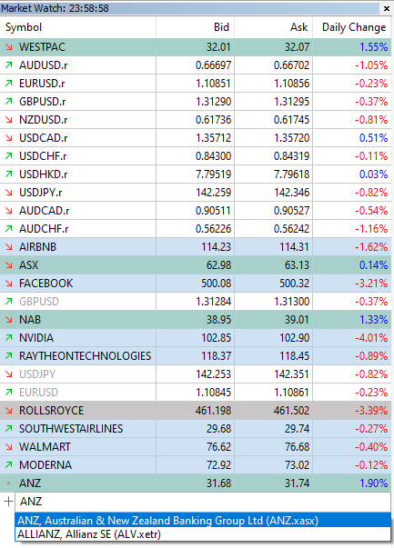Sort by the Daily Change column header
Viewport: 394px width, 548px height.
[x=352, y=27]
